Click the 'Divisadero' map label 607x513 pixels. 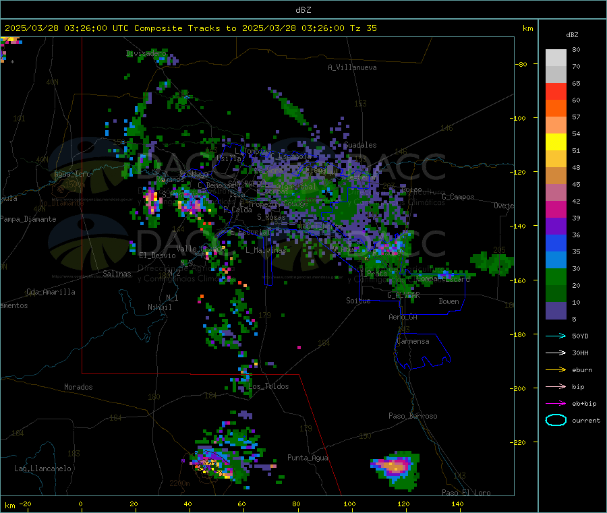pos(146,53)
